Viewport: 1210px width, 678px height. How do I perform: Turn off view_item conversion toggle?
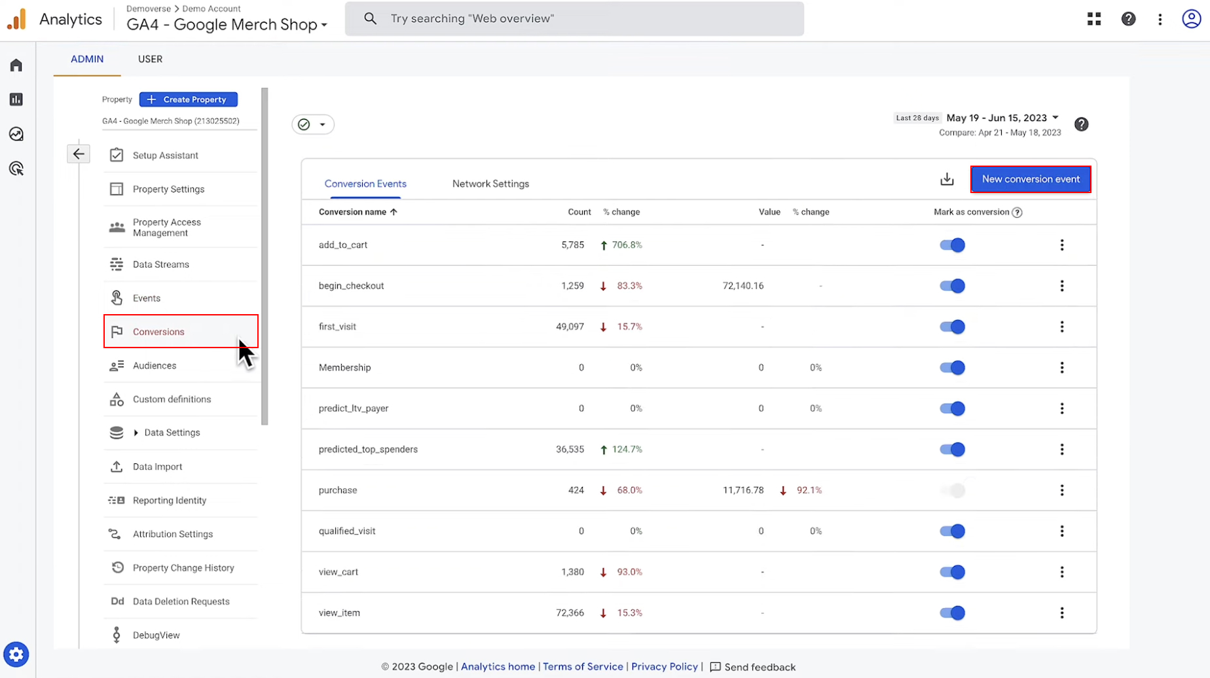[x=952, y=613]
